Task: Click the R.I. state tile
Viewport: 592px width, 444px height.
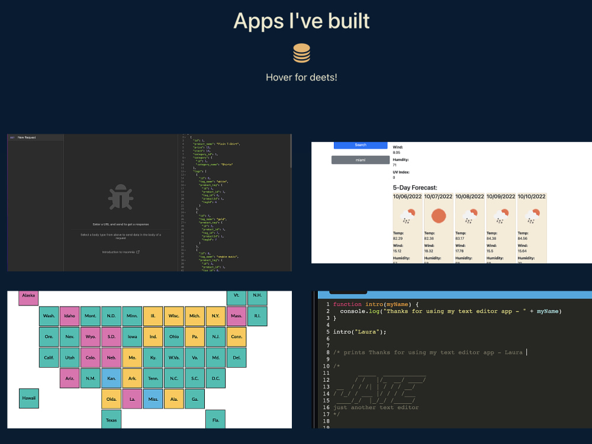Action: click(257, 316)
